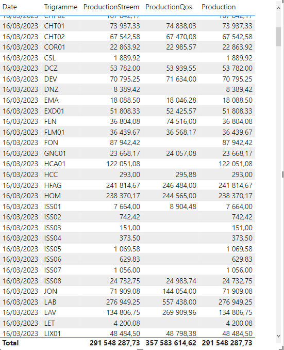Sort by the Trigramme column header
Viewport: 284px width, 350px height.
tap(61, 7)
